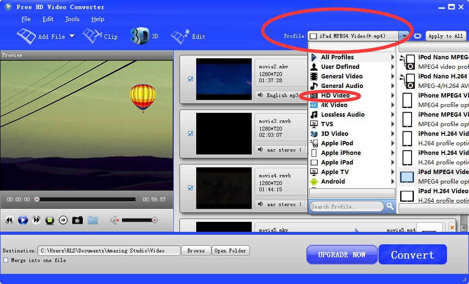Expand the Profile dropdown arrow
Image resolution: width=469 pixels, height=284 pixels.
(404, 36)
